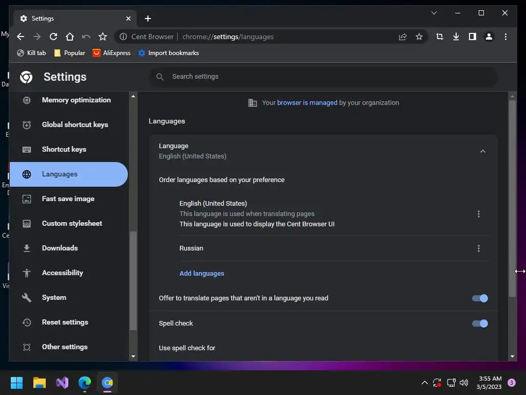Click the Cent Browser settings logo

(26, 77)
